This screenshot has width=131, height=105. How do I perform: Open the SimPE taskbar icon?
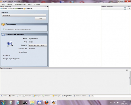click(54, 103)
